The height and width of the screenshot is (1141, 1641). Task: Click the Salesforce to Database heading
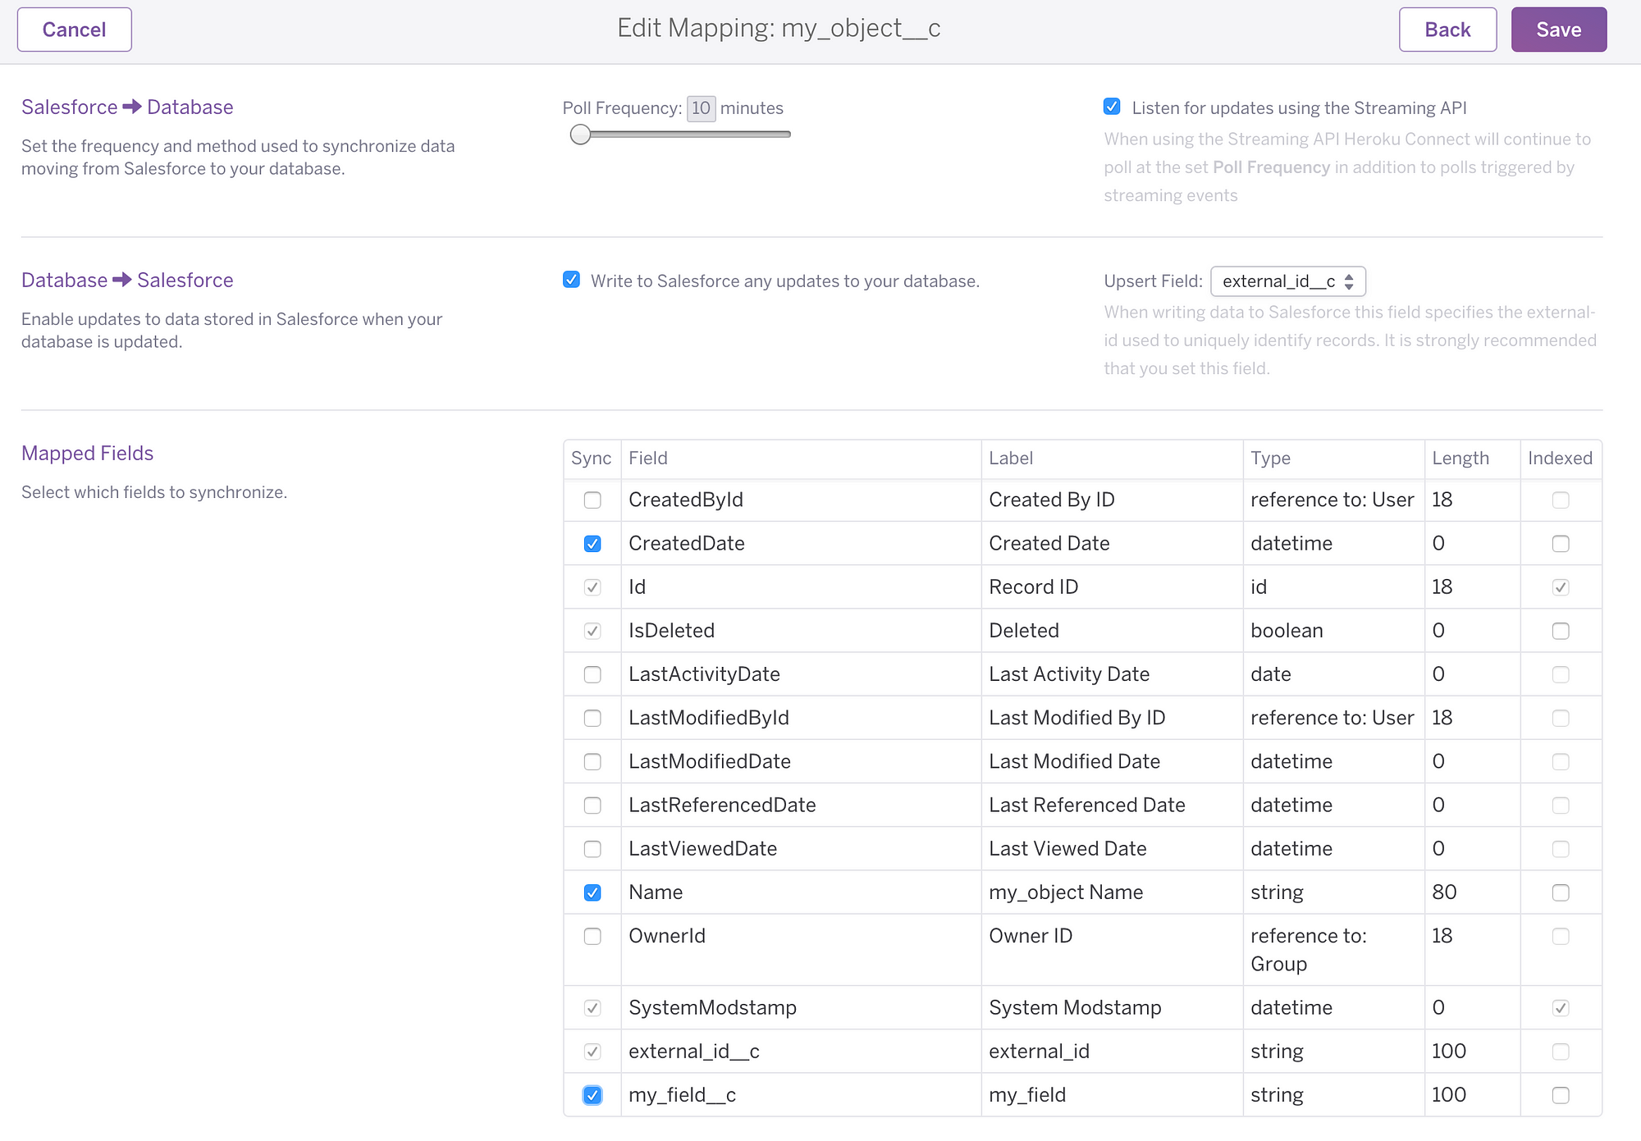click(x=127, y=107)
